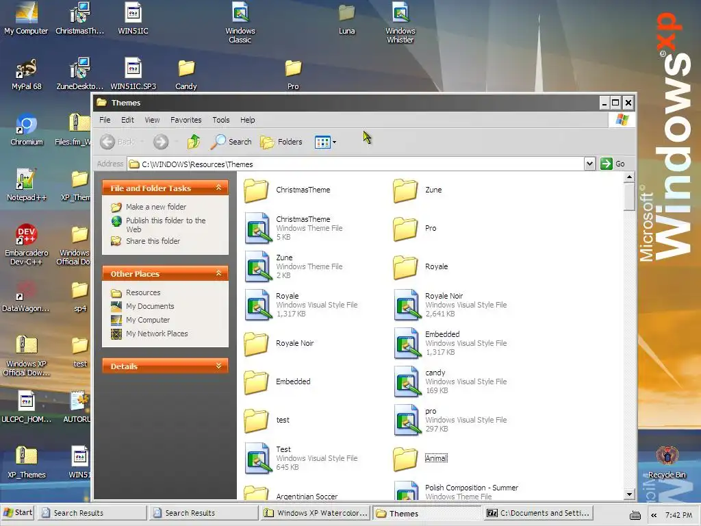Viewport: 701px width, 526px height.
Task: Open the Favorites menu
Action: [x=186, y=120]
